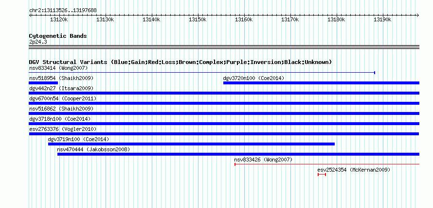Click the blue bar under dgv442n27
433x208 pixels.
click(224, 93)
